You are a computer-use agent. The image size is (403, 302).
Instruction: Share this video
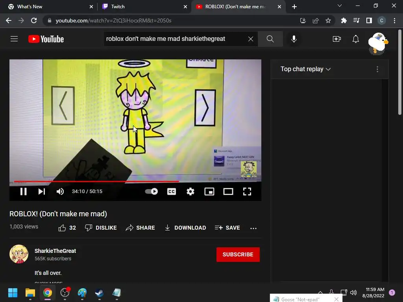click(x=140, y=228)
